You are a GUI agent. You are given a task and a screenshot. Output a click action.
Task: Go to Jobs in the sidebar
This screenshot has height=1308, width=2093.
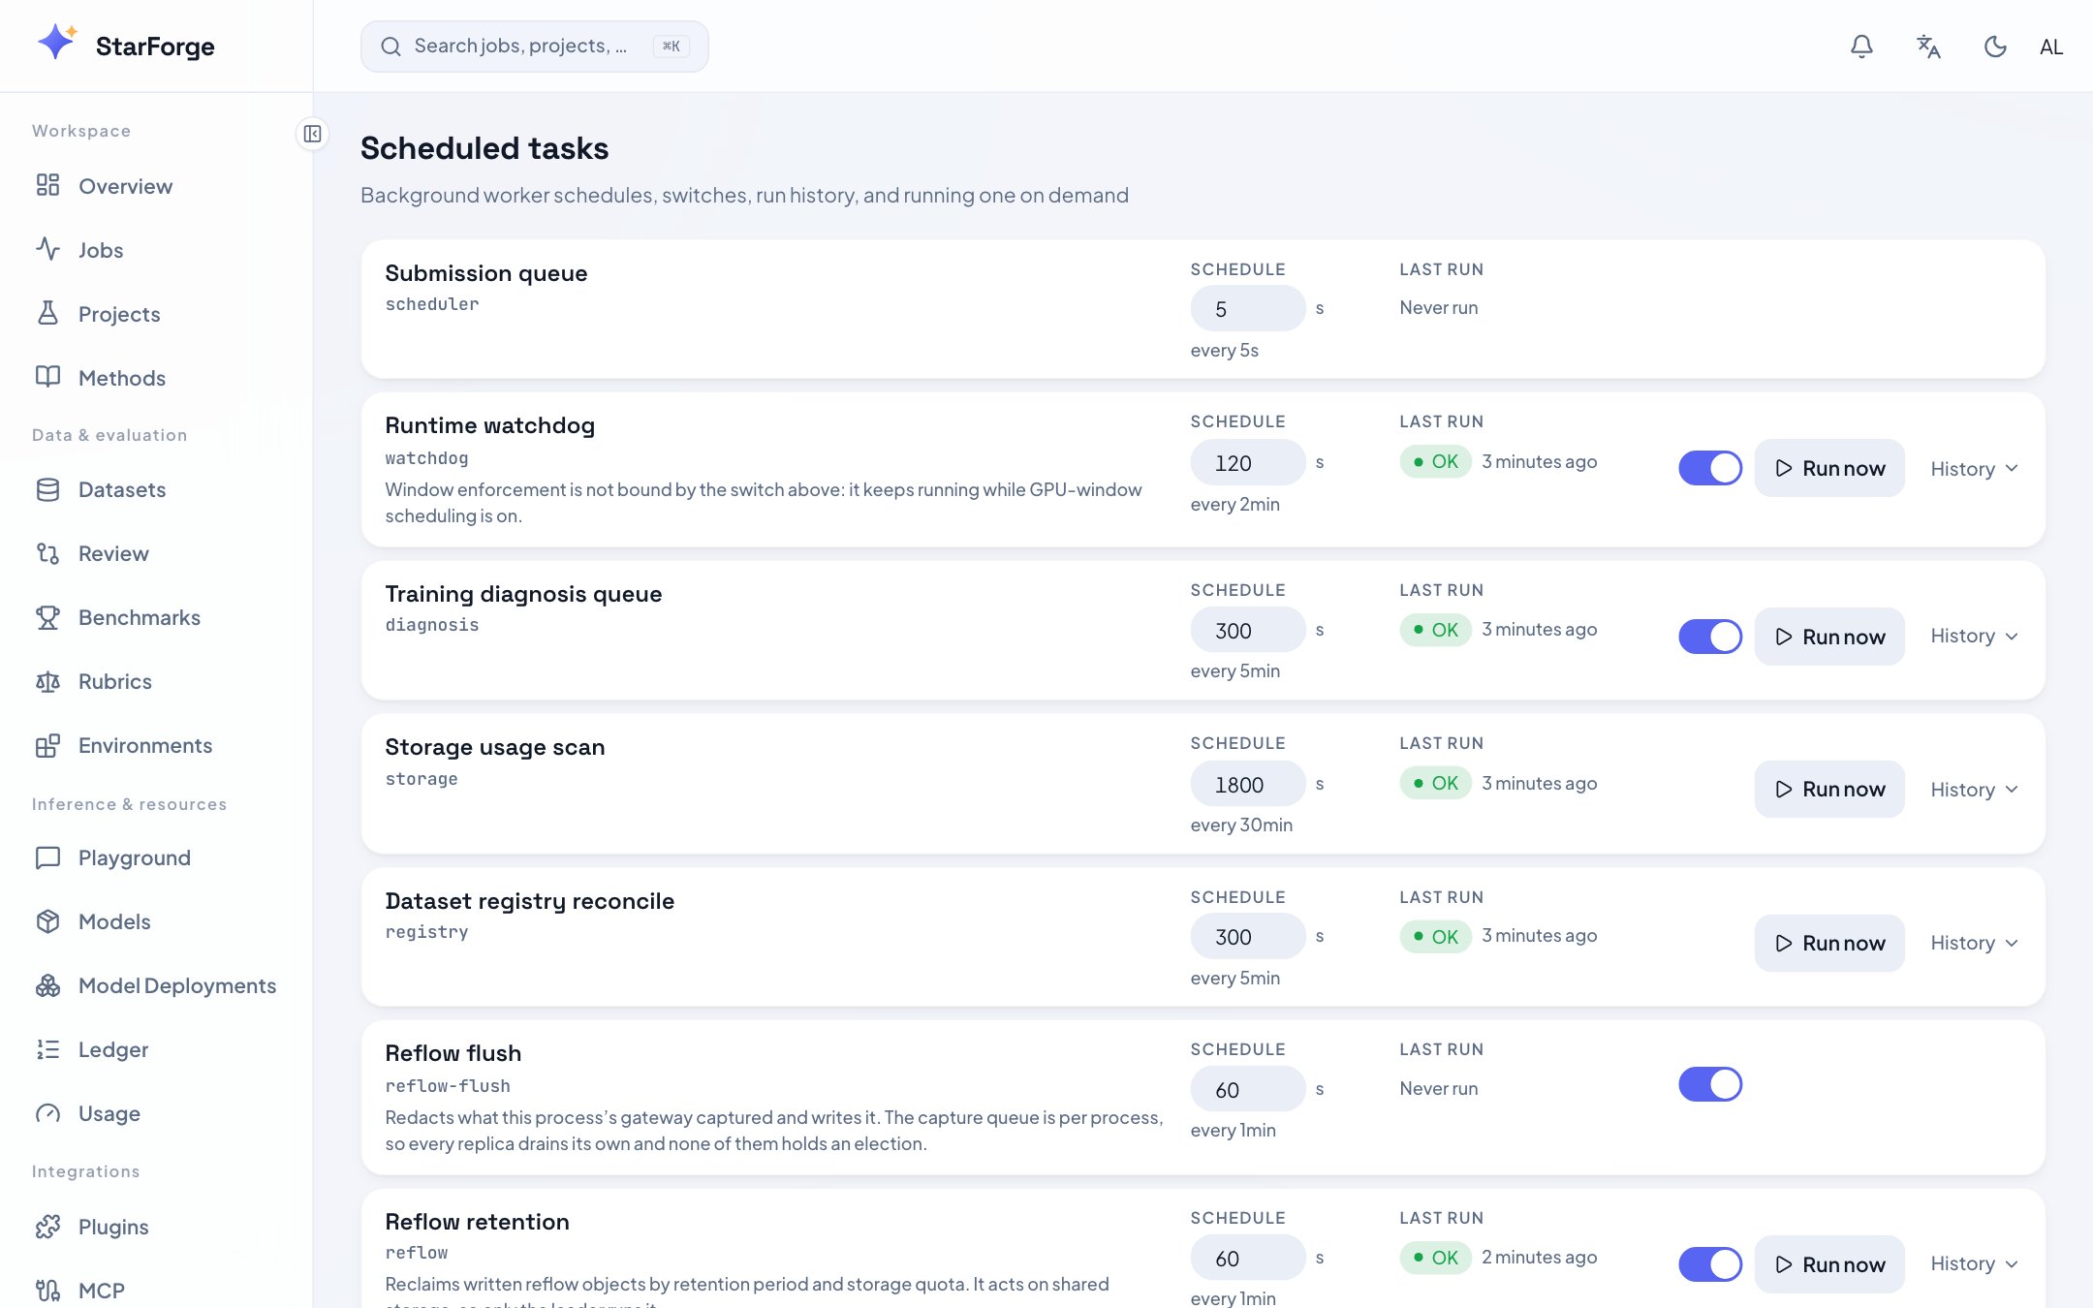click(x=156, y=250)
